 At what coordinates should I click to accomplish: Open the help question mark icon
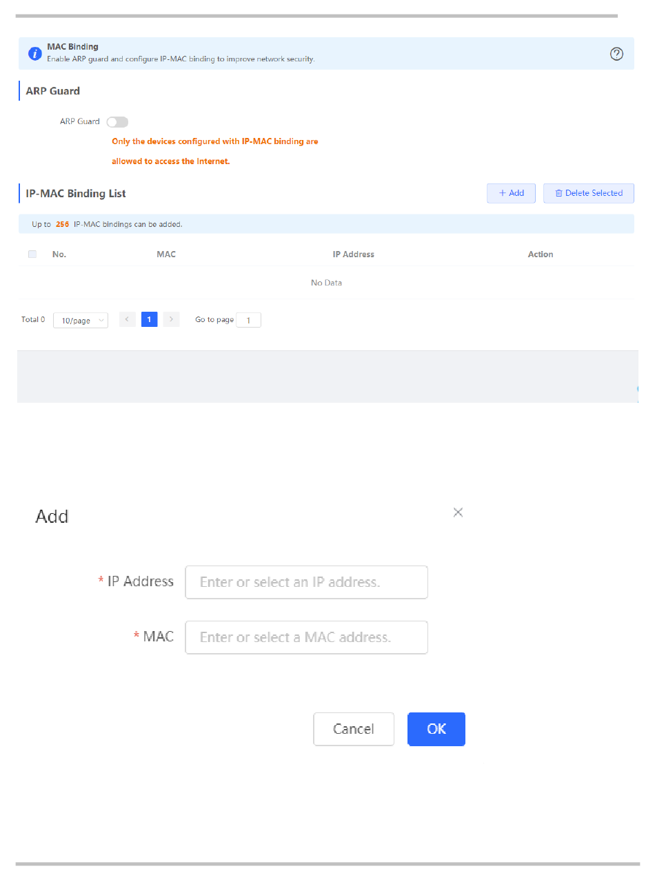(x=617, y=54)
